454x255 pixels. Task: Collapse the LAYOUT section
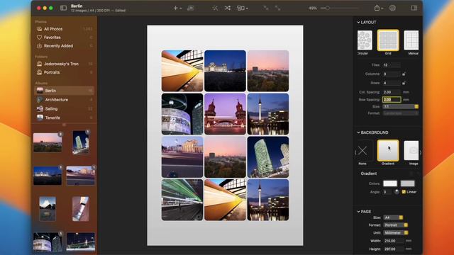[358, 22]
